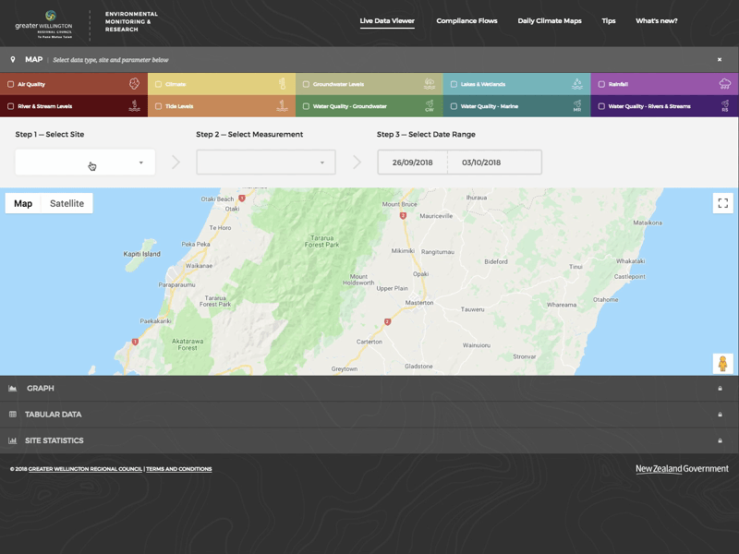
Task: Open the Terms and Conditions link
Action: [179, 469]
